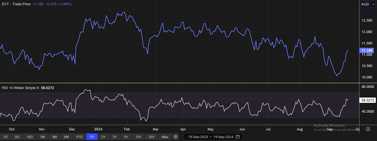
Task: Click the Aug label on time axis
Action: tap(300, 129)
